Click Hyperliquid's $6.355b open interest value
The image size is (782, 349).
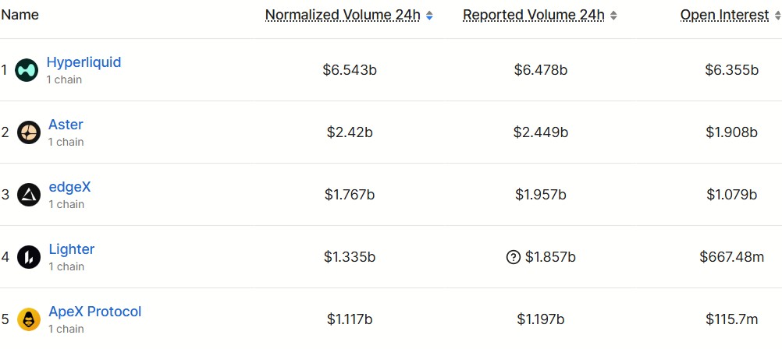point(730,70)
